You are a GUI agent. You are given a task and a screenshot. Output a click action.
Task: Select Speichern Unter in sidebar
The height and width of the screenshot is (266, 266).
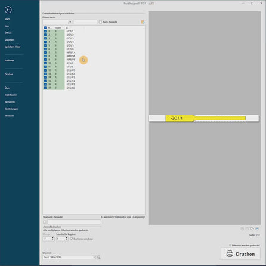tap(13, 47)
